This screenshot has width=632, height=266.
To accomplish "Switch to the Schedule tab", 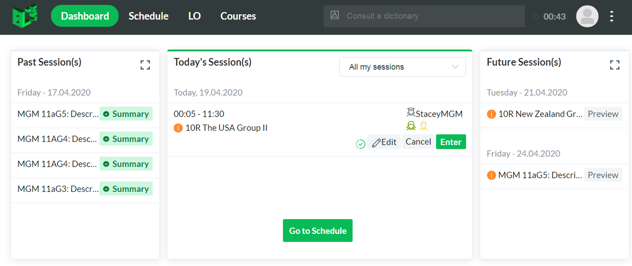I will 149,16.
